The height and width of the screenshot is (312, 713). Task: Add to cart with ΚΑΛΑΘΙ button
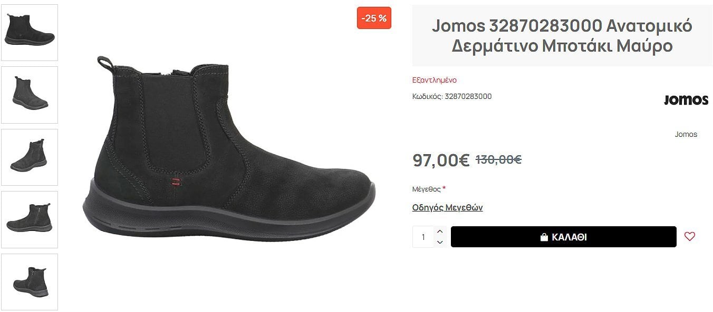pyautogui.click(x=563, y=237)
